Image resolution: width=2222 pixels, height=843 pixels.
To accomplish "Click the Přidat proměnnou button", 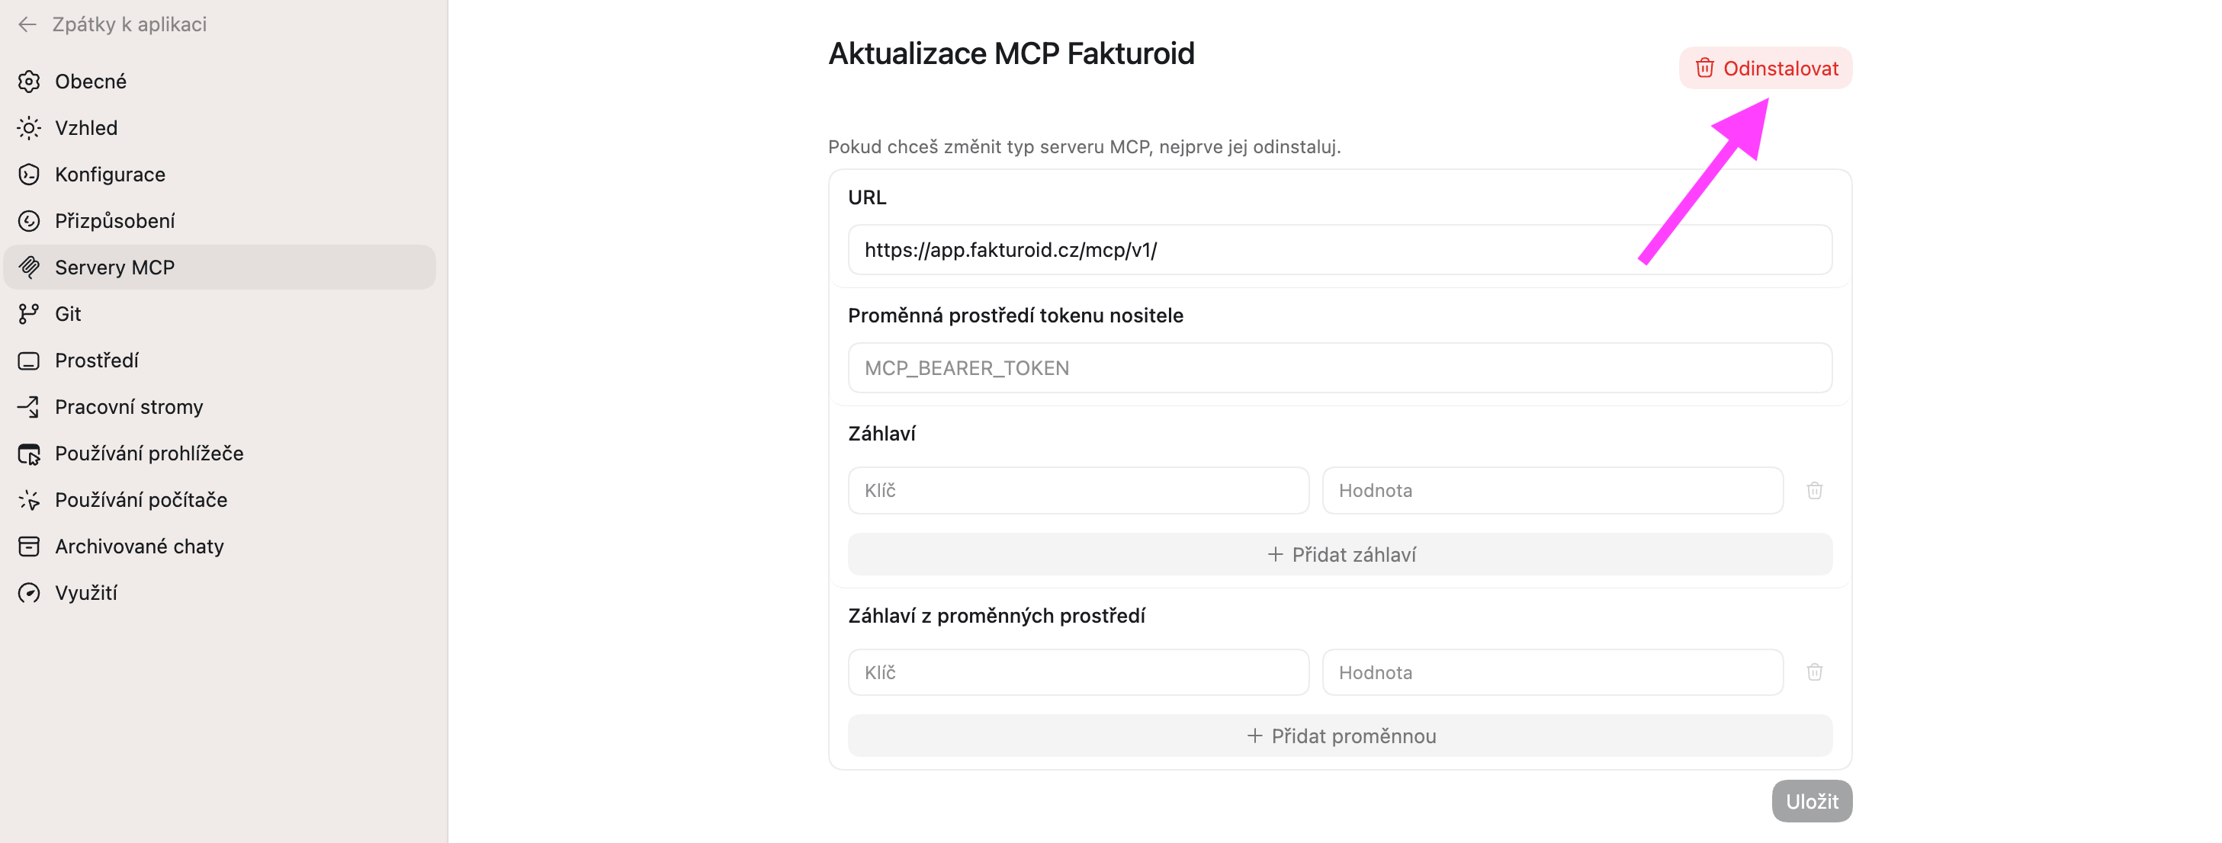I will [1340, 736].
